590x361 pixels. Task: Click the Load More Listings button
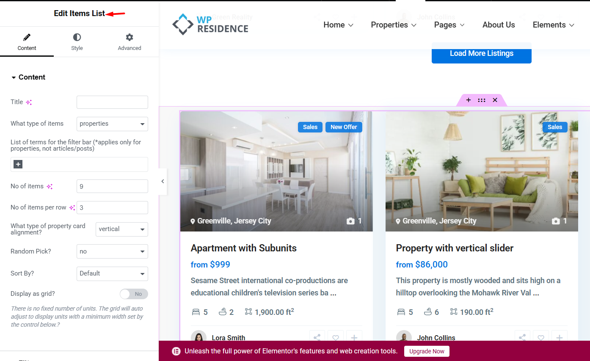click(481, 53)
